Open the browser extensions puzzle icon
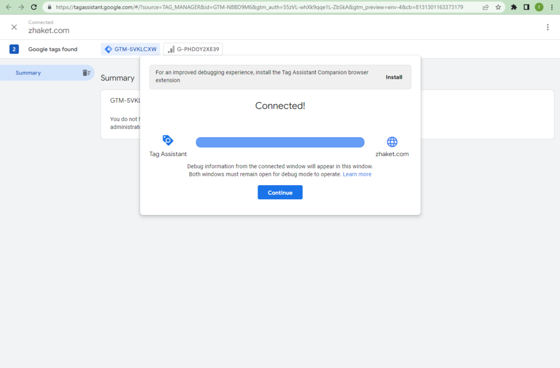The width and height of the screenshot is (560, 368). 514,7
